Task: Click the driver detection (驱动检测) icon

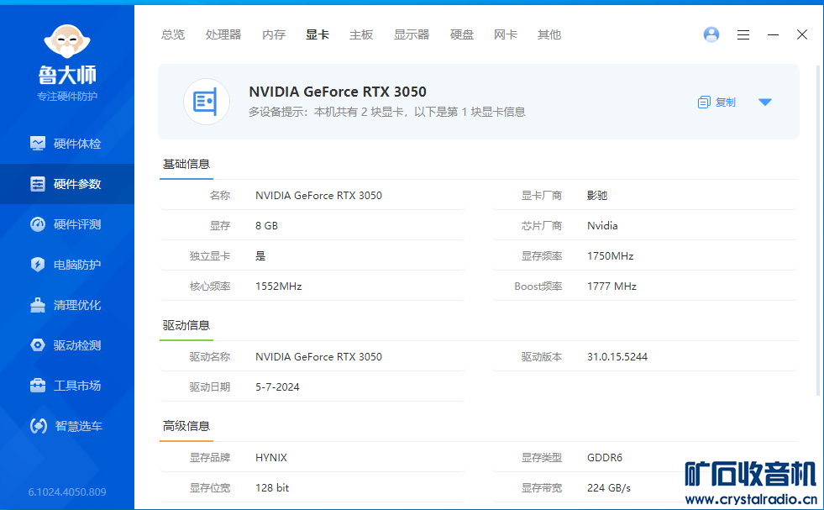Action: point(38,345)
